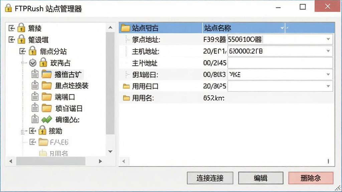Viewport: 342px width, 192px height.
Task: Click the tree horizontal scroll left arrow
Action: (11, 161)
